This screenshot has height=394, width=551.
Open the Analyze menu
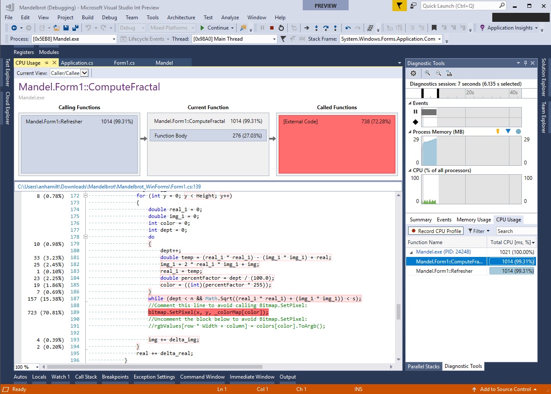(230, 18)
